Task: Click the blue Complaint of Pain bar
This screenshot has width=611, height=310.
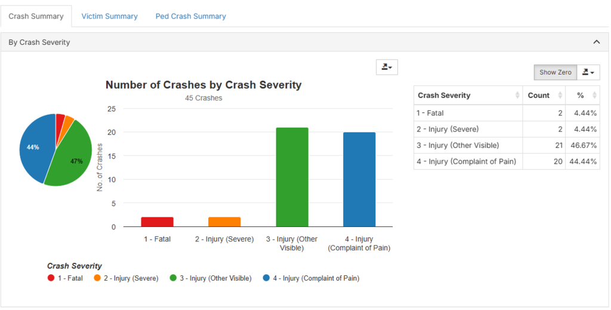Action: 359,179
